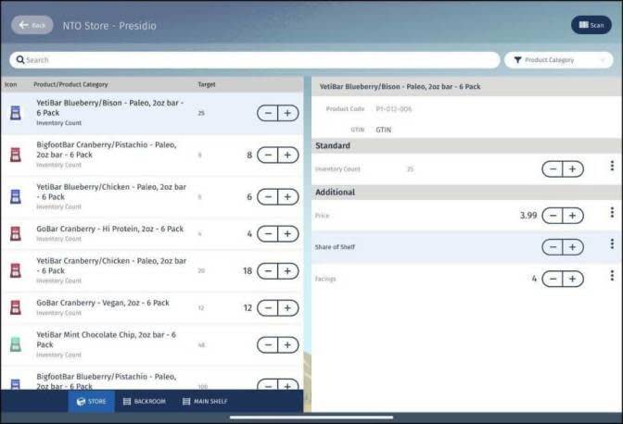The width and height of the screenshot is (623, 424).
Task: Open the Product Category filter dropdown
Action: click(559, 60)
